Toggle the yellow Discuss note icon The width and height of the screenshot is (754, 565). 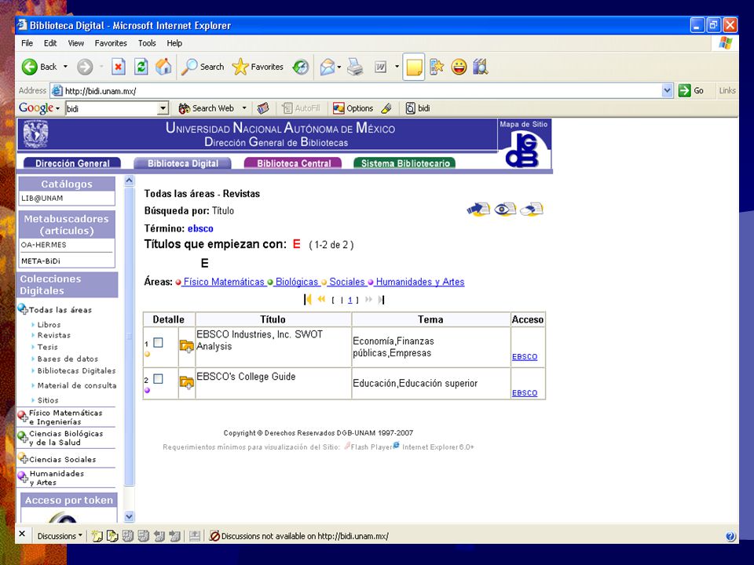[414, 67]
